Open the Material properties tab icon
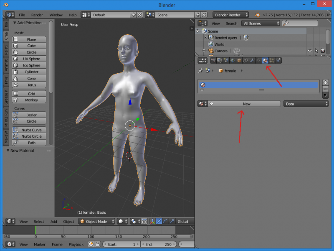Viewport: 334px width, 251px height. click(x=265, y=60)
